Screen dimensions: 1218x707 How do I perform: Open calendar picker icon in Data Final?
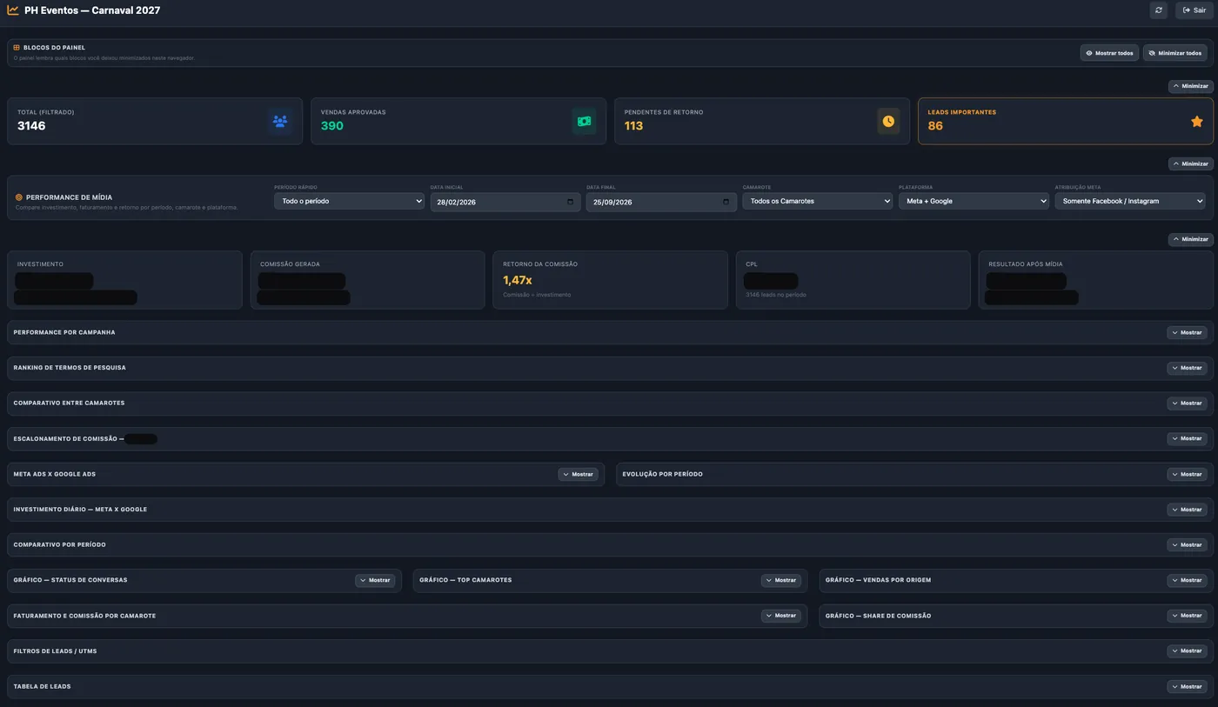click(726, 202)
